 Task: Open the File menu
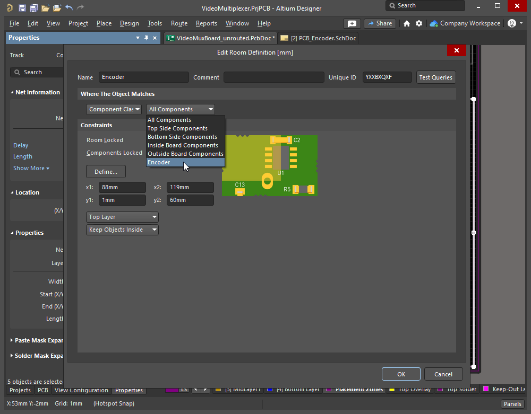[14, 23]
